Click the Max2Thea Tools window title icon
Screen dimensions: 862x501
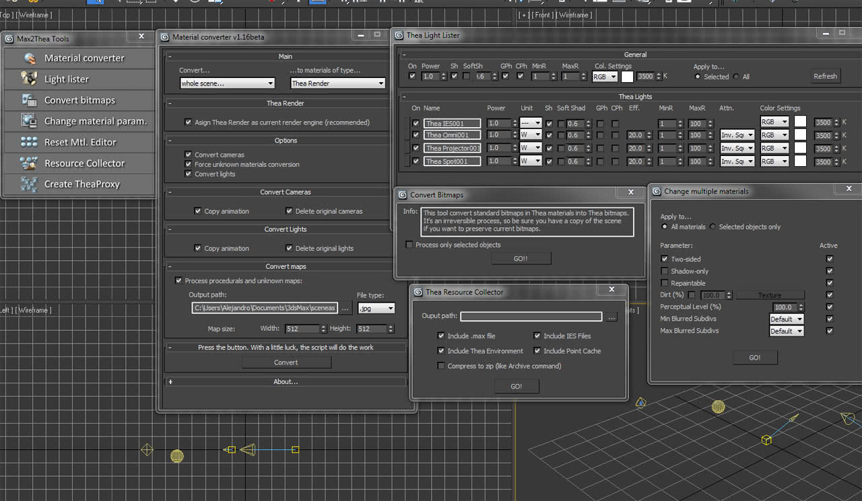click(x=9, y=38)
